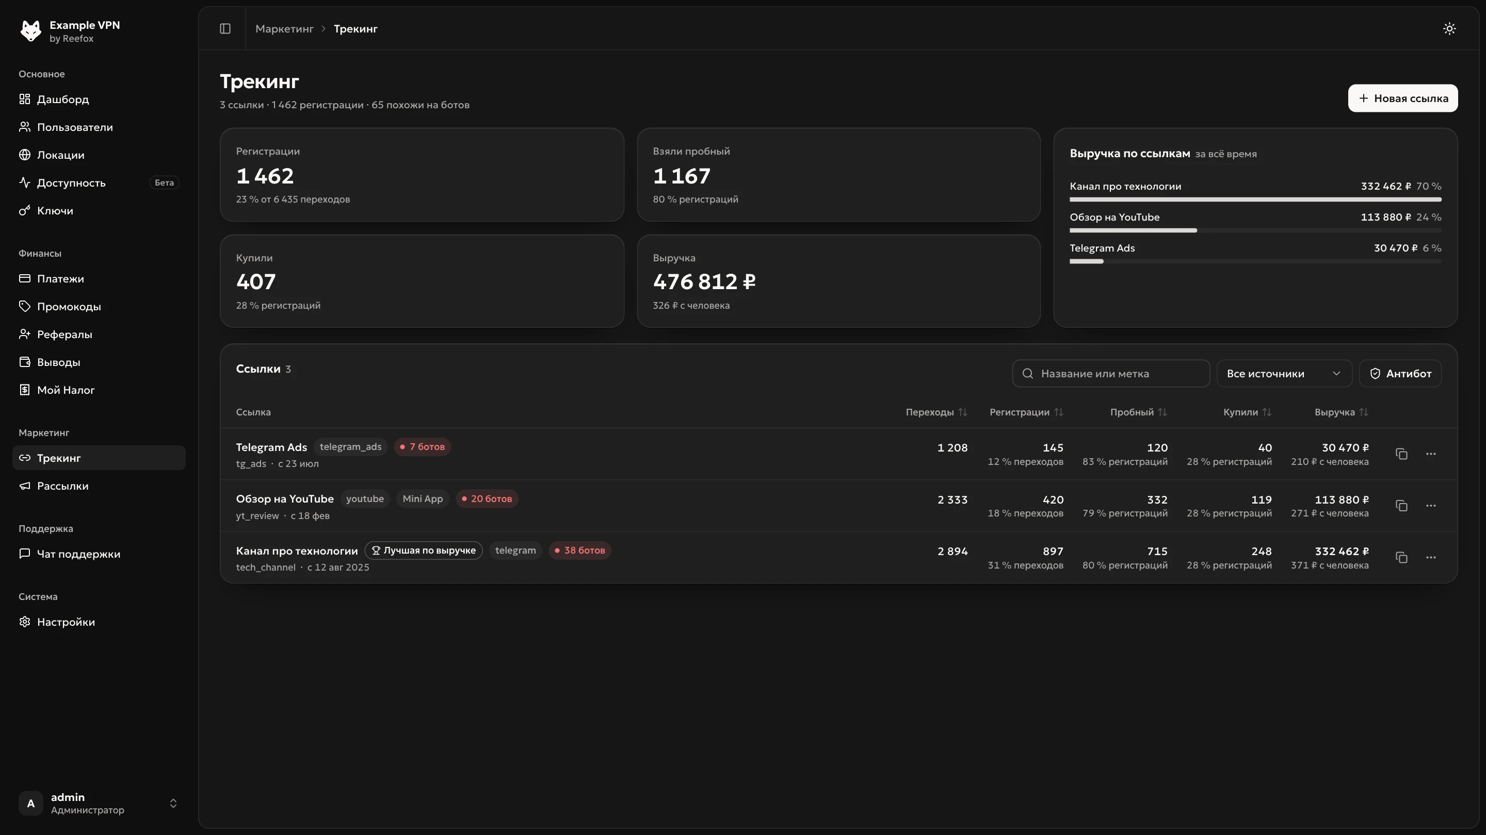Click Маркетинг breadcrumb
Viewport: 1486px width, 835px height.
[284, 28]
